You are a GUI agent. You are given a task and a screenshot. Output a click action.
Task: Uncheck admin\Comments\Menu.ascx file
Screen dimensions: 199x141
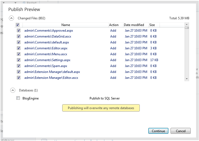tap(19, 54)
